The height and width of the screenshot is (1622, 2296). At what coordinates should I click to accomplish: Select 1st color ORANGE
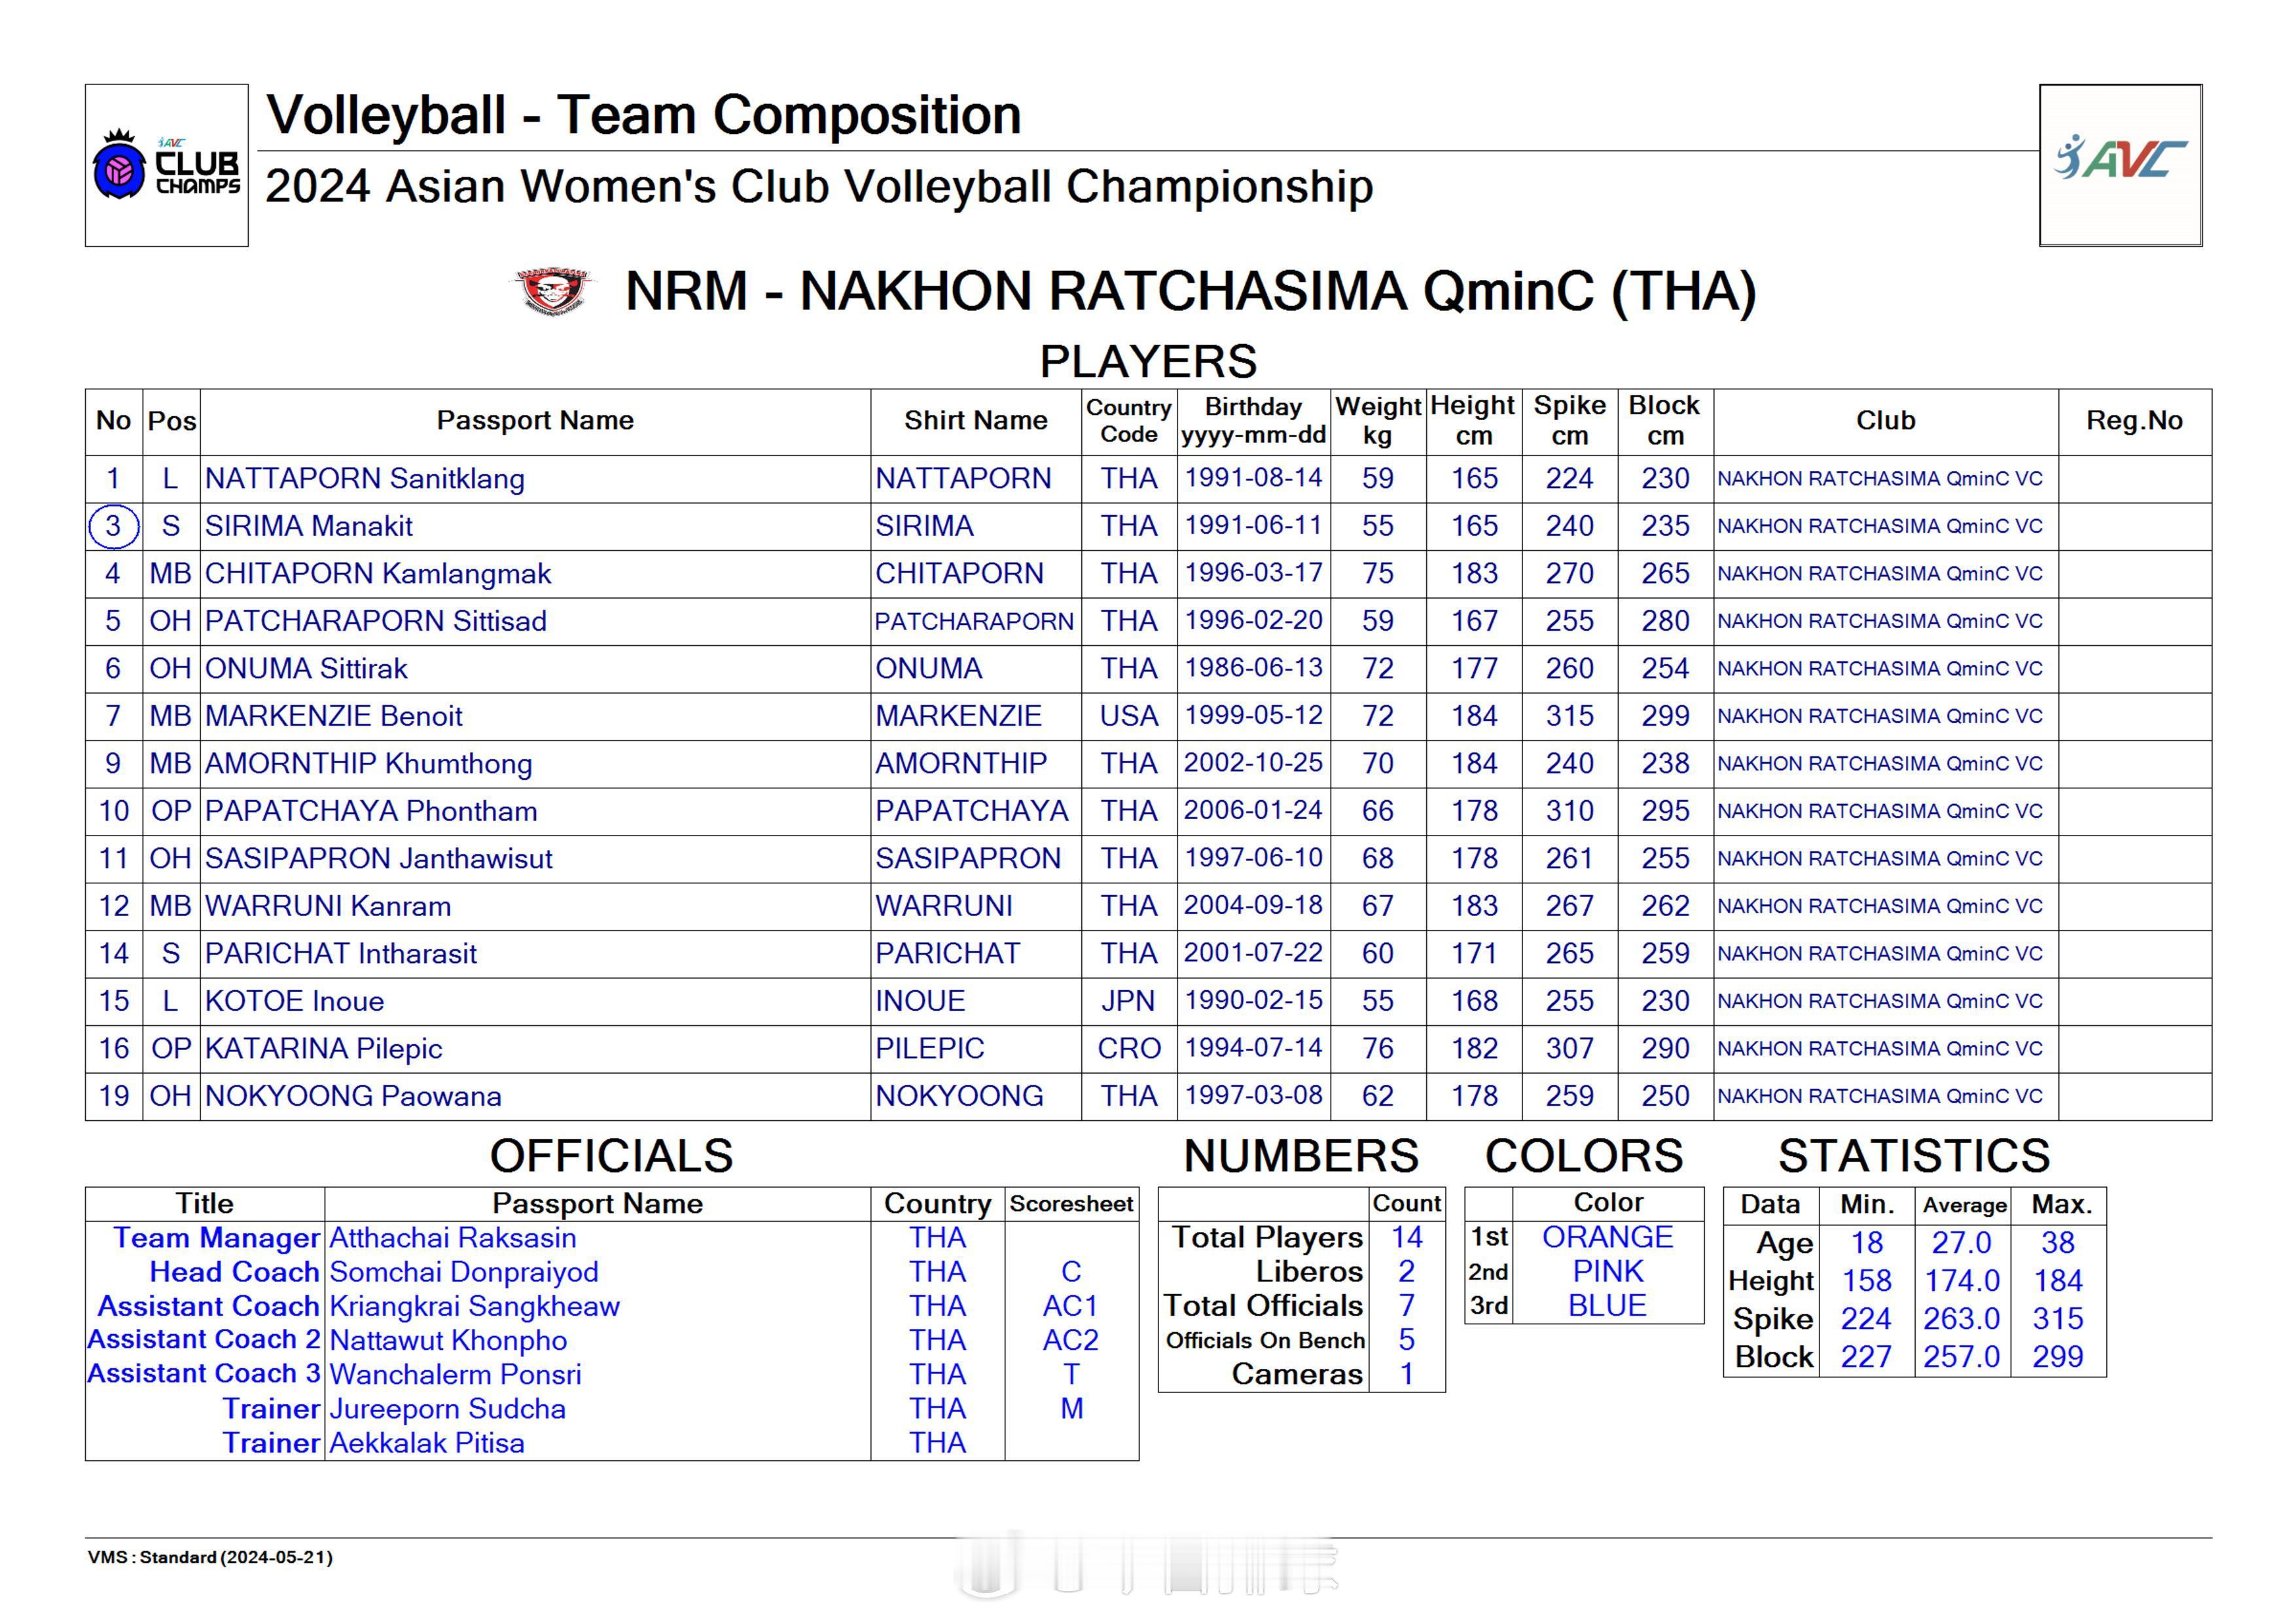(x=1607, y=1237)
